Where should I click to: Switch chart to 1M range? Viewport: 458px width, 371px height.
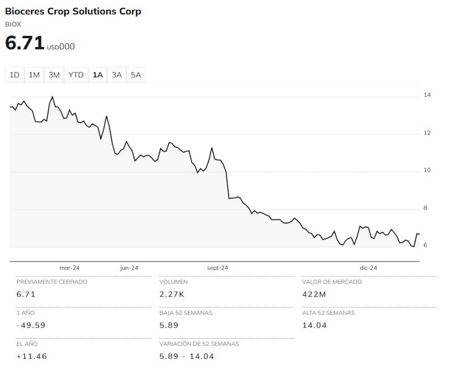coord(34,75)
